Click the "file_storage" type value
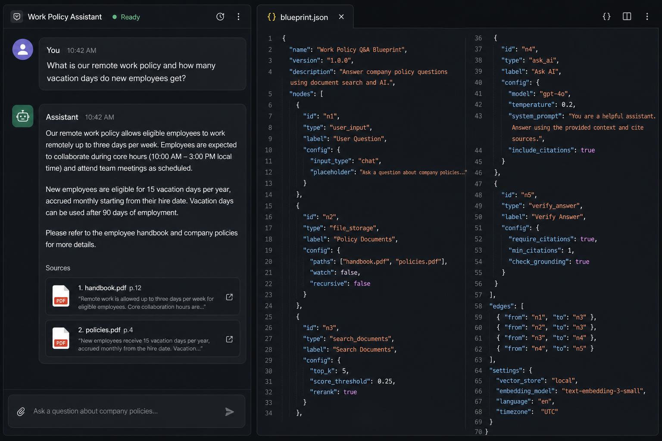This screenshot has height=441, width=662. point(353,228)
